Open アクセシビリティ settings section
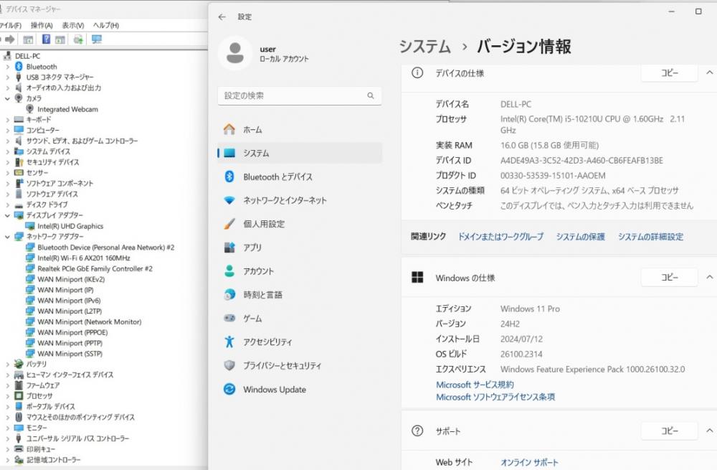 click(267, 342)
